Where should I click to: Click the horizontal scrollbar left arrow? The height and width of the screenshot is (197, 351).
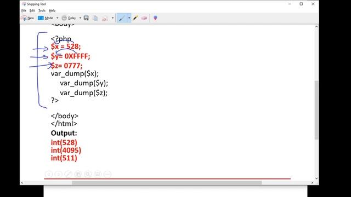pyautogui.click(x=22, y=183)
